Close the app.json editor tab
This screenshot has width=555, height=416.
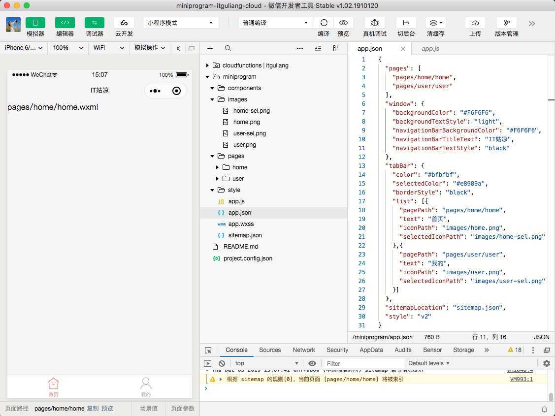(403, 49)
